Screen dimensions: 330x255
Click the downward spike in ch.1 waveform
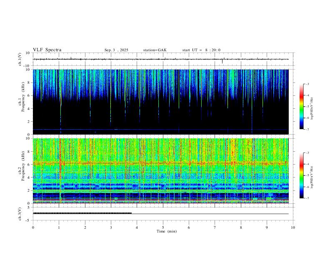point(222,61)
